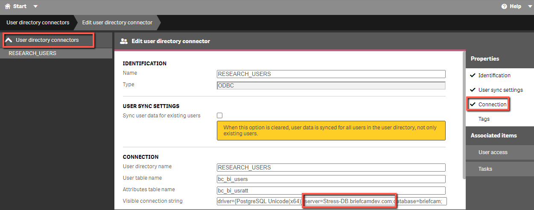The width and height of the screenshot is (534, 210).
Task: Click the User table name field
Action: (331, 179)
